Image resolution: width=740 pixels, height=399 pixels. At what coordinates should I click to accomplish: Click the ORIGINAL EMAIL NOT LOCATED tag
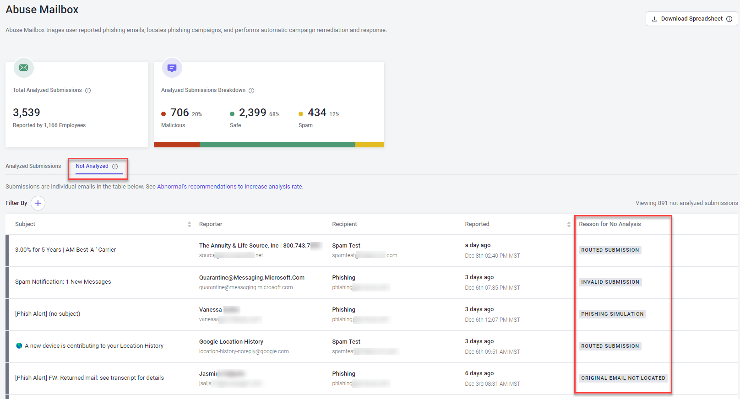[x=623, y=378]
